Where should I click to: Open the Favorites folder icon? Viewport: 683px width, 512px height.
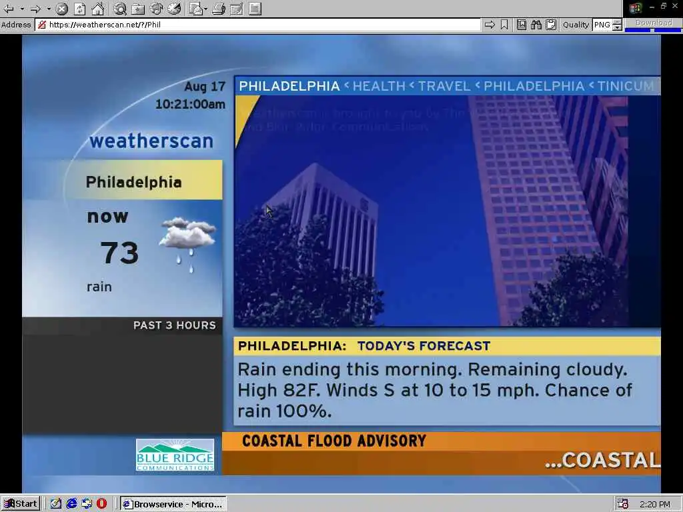[138, 8]
